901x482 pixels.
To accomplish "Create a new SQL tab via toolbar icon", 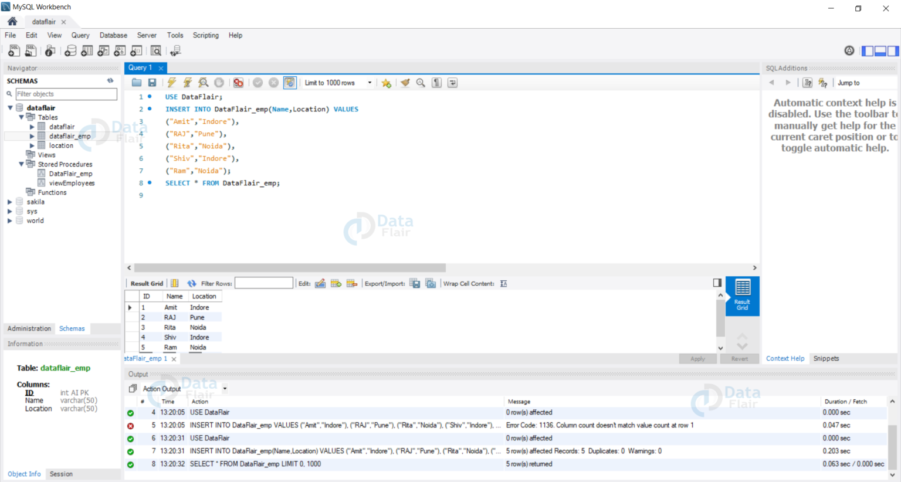I will pyautogui.click(x=14, y=51).
